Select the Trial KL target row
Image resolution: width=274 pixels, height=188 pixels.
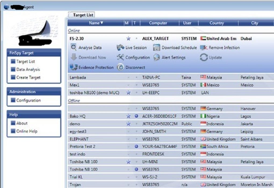pyautogui.click(x=171, y=177)
